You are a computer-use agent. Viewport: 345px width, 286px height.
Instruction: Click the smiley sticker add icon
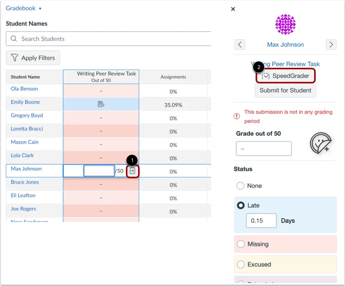coord(320,143)
